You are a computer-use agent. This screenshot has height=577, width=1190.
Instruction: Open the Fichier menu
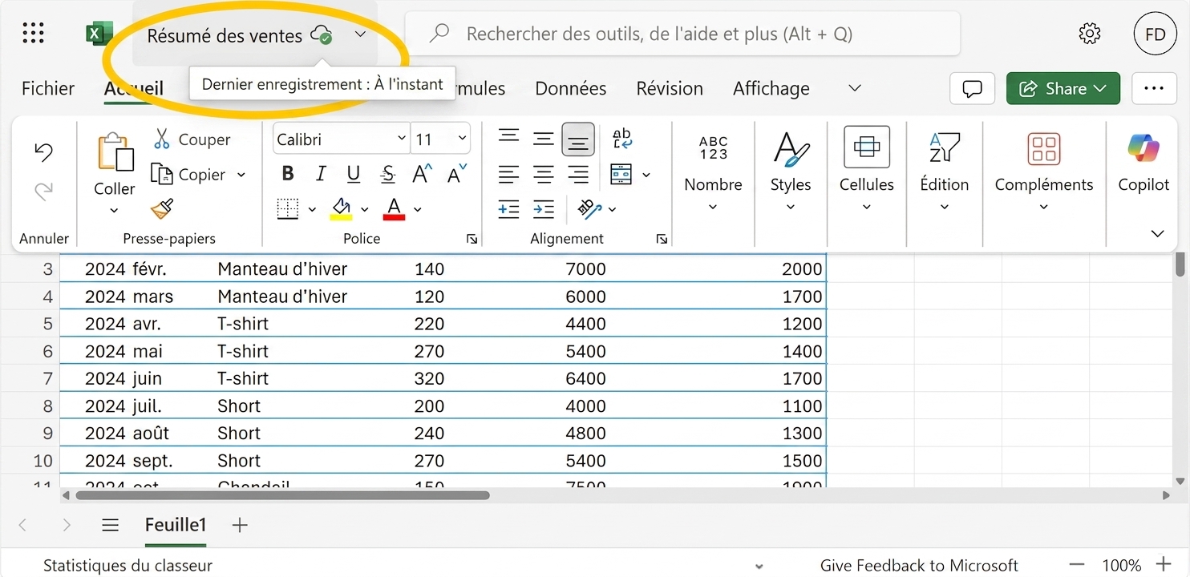coord(48,89)
